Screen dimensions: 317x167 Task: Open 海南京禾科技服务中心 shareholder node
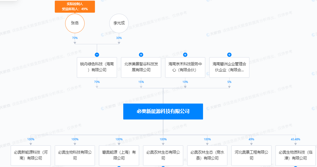click(185, 67)
